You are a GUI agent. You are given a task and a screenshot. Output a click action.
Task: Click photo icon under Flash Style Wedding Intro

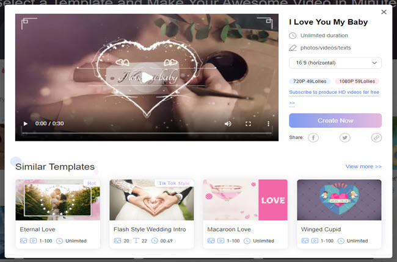(117, 241)
